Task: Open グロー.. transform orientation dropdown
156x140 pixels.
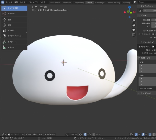Action: (x=71, y=135)
